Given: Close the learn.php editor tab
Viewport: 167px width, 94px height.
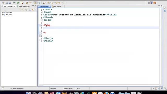Looking at the screenshot, I should coord(49,7).
